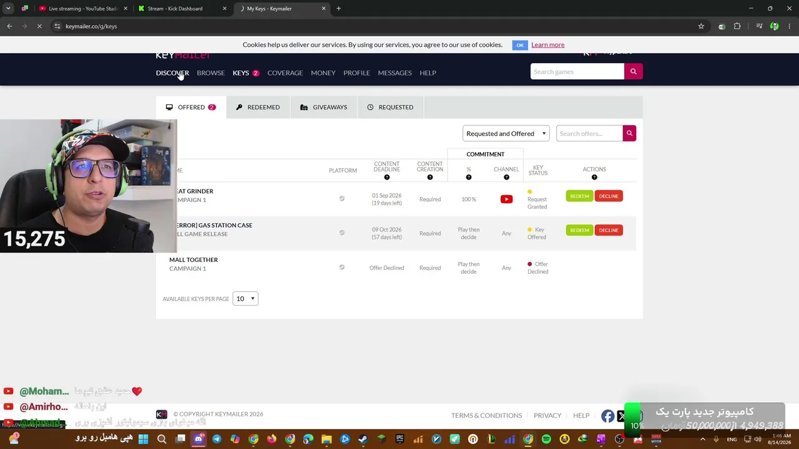This screenshot has width=799, height=449.
Task: Open the Chrome three-dot menu
Action: (790, 26)
